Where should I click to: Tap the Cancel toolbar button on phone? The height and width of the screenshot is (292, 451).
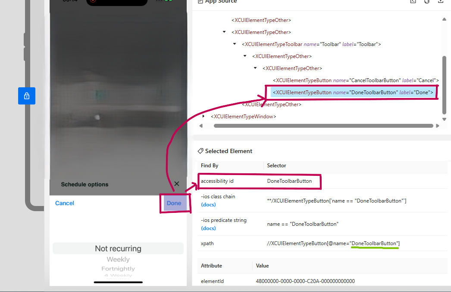click(65, 203)
